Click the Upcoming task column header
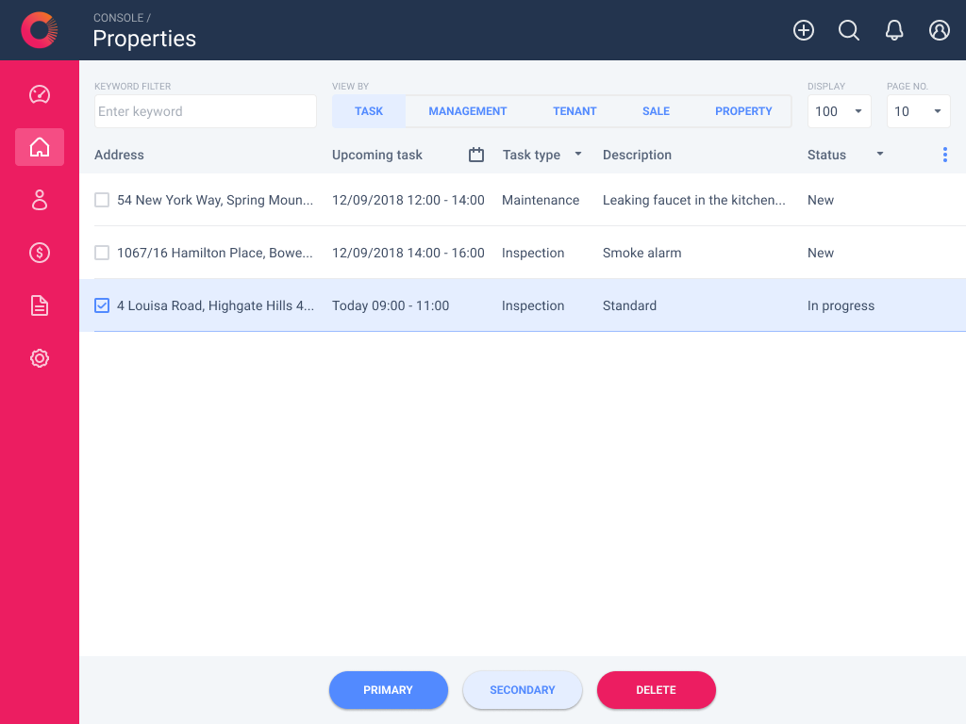 [377, 155]
